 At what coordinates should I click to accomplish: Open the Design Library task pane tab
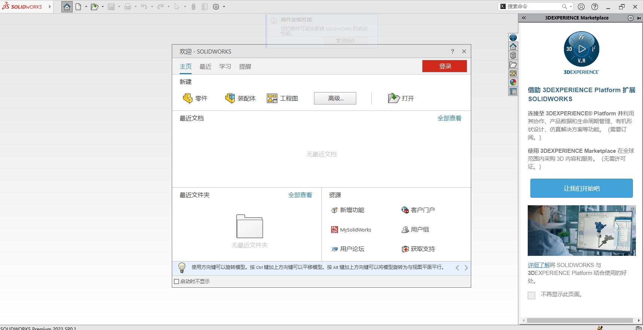click(x=513, y=55)
